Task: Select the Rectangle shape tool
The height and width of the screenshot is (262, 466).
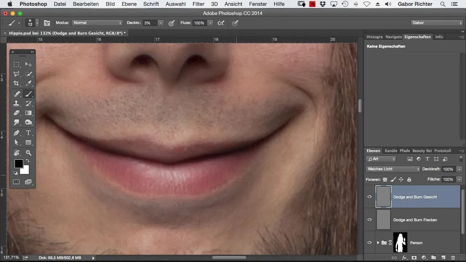Action: [28, 142]
